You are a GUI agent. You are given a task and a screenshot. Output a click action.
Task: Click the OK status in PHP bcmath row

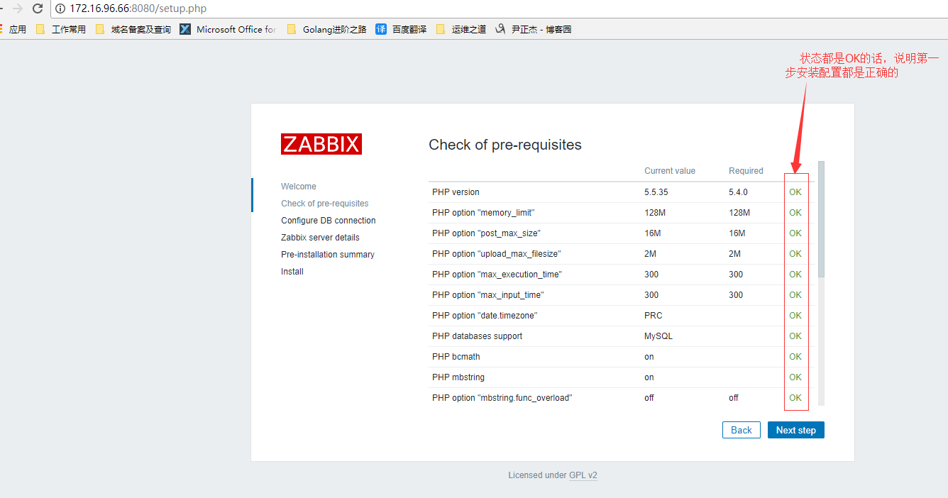coord(795,357)
